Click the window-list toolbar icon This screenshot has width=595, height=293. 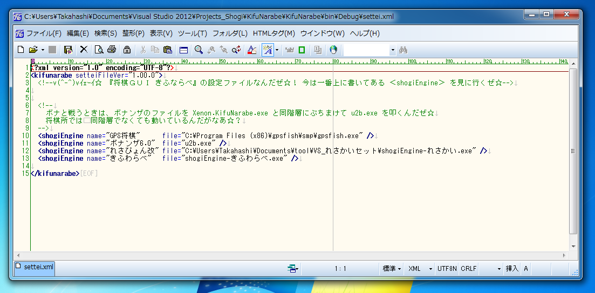pos(183,50)
